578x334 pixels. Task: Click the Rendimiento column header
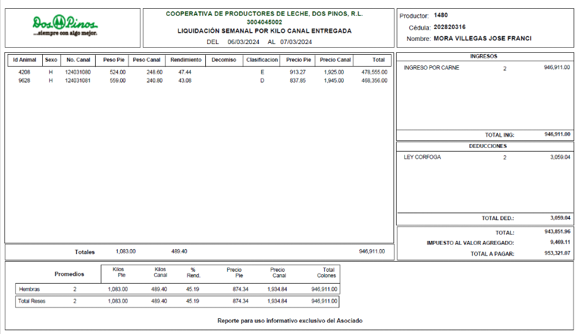pos(185,60)
